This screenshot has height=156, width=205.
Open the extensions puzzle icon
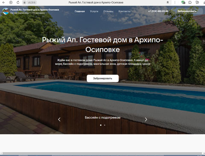click(190, 3)
